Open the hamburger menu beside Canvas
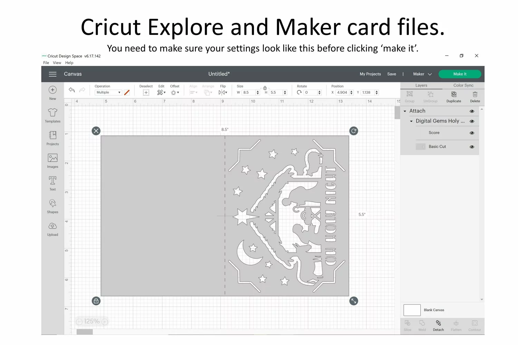This screenshot has height=345, width=518. pyautogui.click(x=52, y=74)
